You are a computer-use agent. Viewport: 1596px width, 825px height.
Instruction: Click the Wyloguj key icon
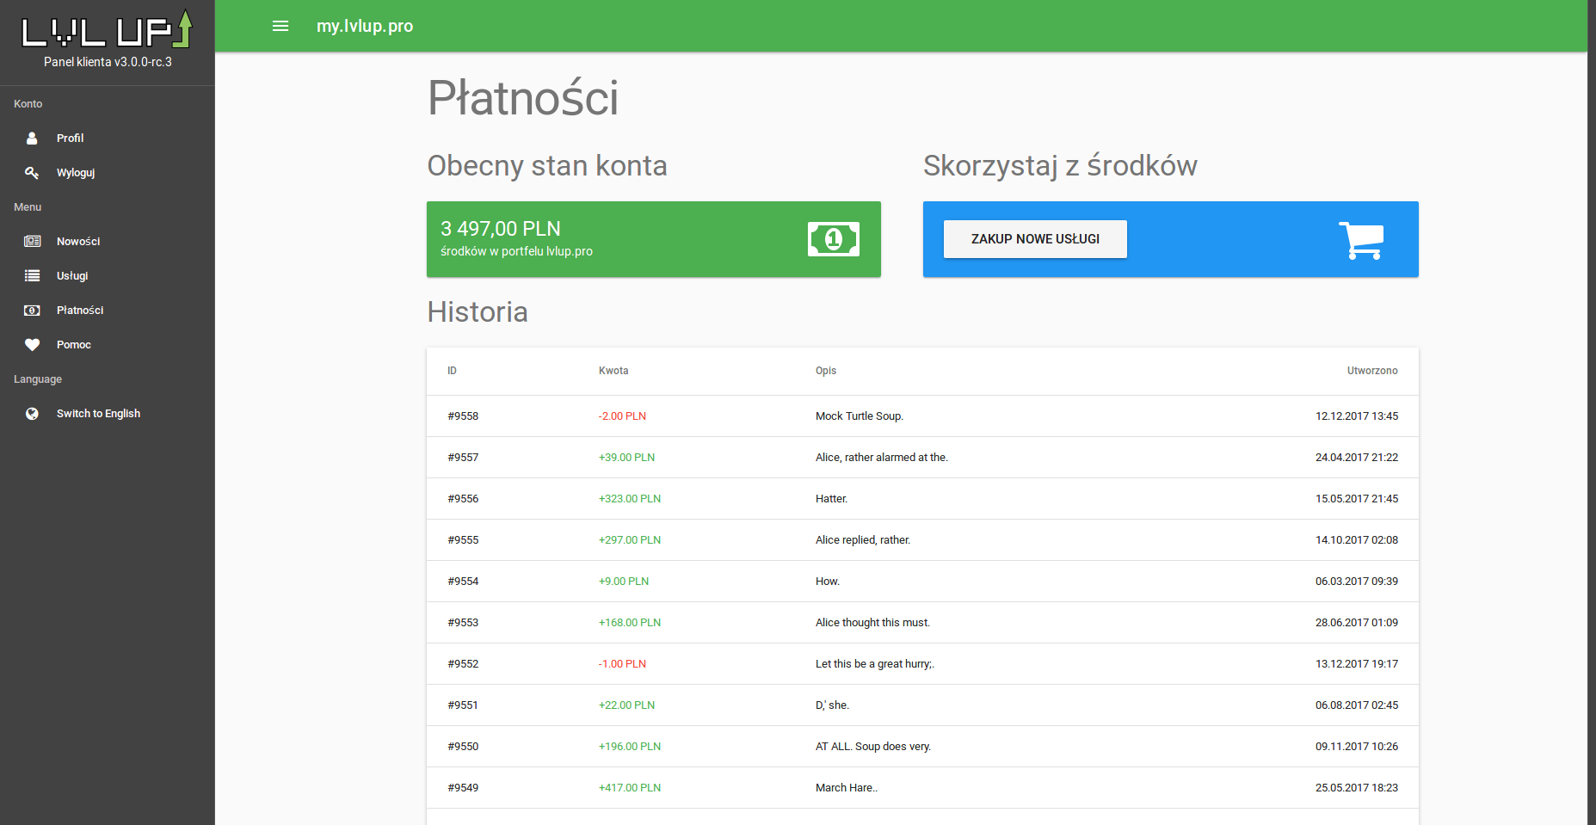[x=32, y=173]
